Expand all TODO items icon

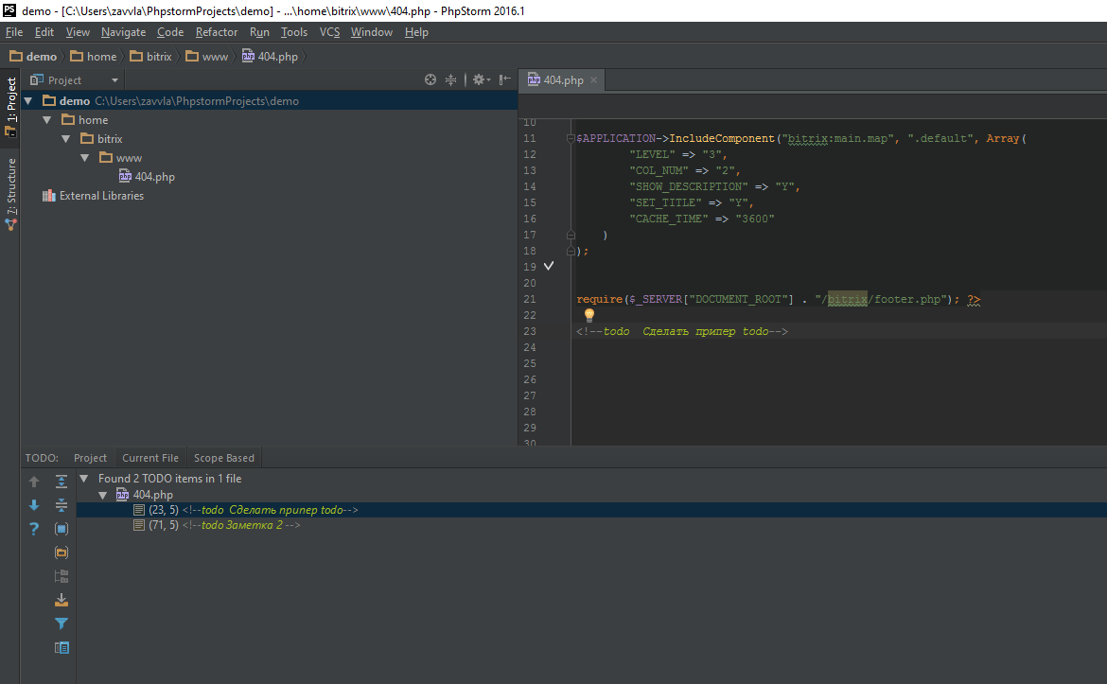(61, 482)
